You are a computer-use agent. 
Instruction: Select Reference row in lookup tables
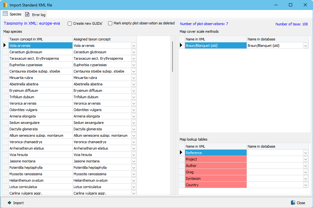point(216,153)
